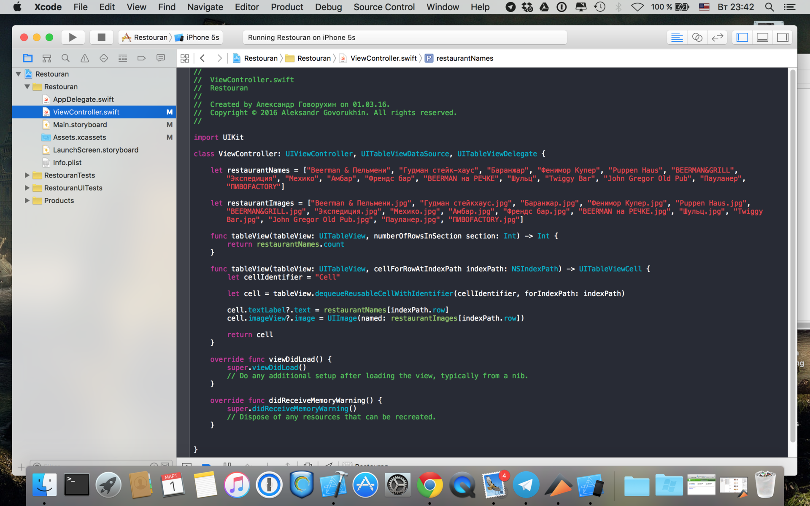Go back in editor history
810x506 pixels.
202,58
